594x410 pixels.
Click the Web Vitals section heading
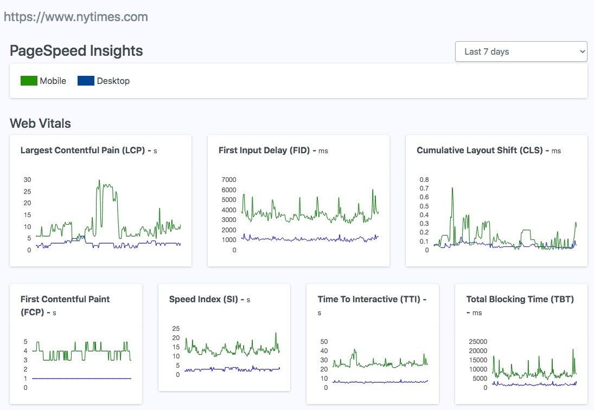(x=40, y=123)
